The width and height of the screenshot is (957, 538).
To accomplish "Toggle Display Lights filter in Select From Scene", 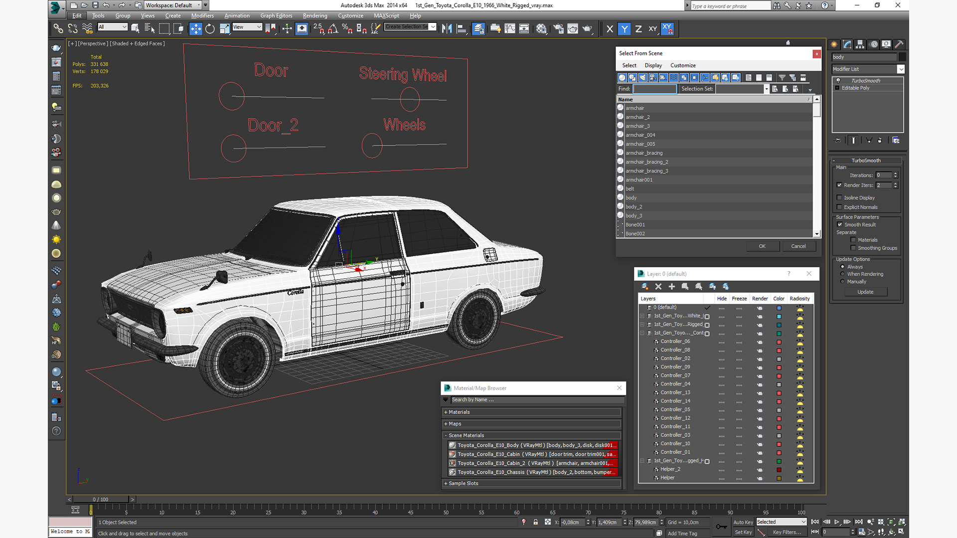I will point(643,78).
